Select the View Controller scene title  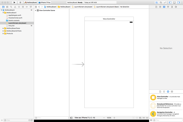[109, 19]
